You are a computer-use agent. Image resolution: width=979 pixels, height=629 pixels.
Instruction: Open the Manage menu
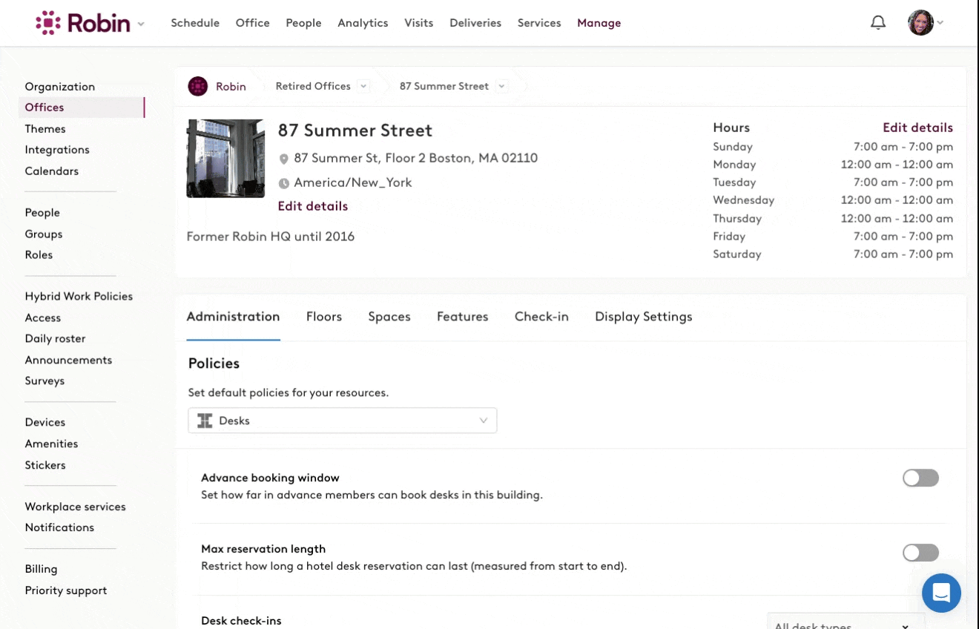(599, 23)
